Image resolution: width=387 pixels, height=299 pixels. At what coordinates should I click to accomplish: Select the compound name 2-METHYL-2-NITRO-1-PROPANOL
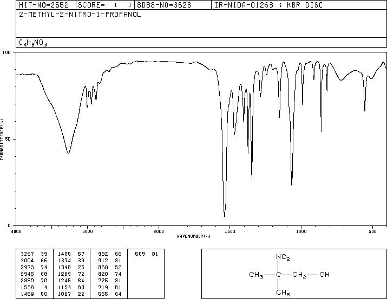coord(80,15)
